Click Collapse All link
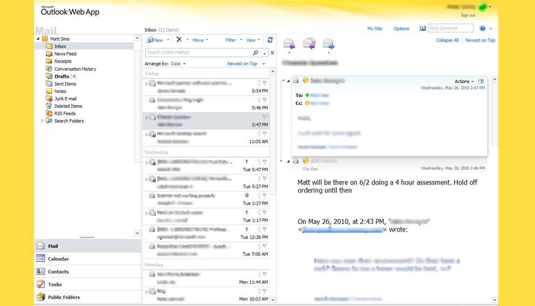Image resolution: width=535 pixels, height=306 pixels. coord(447,40)
